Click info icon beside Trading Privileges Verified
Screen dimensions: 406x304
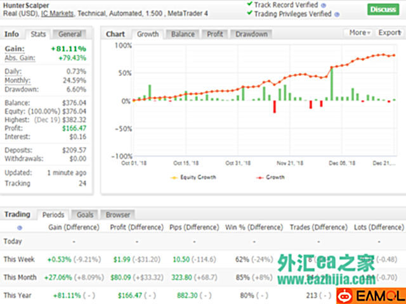(x=337, y=15)
